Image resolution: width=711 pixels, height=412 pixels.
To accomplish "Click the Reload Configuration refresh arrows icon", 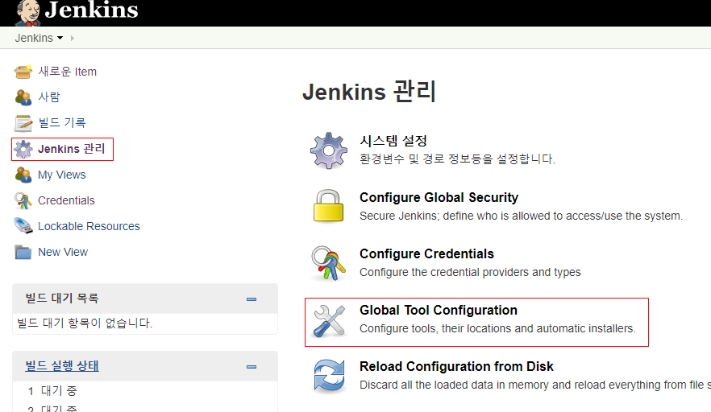I will (330, 375).
